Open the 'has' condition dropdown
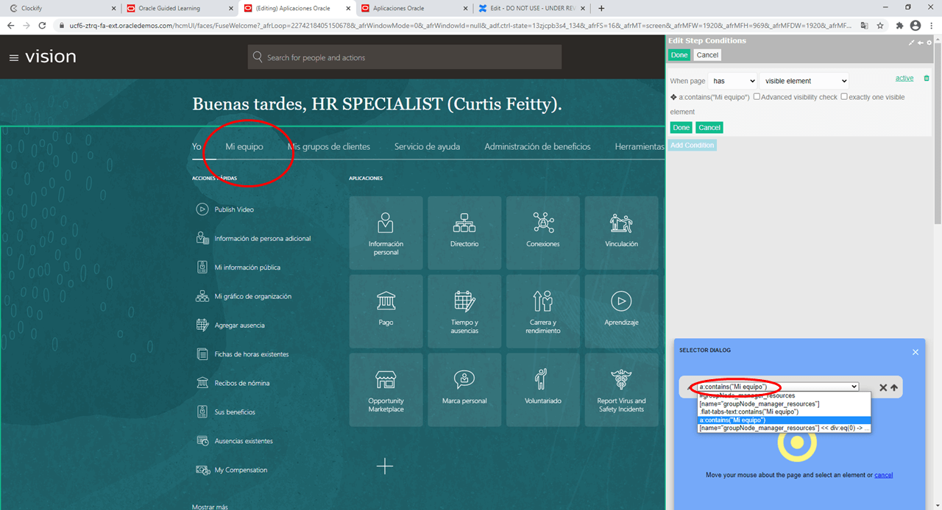The image size is (942, 510). tap(732, 81)
